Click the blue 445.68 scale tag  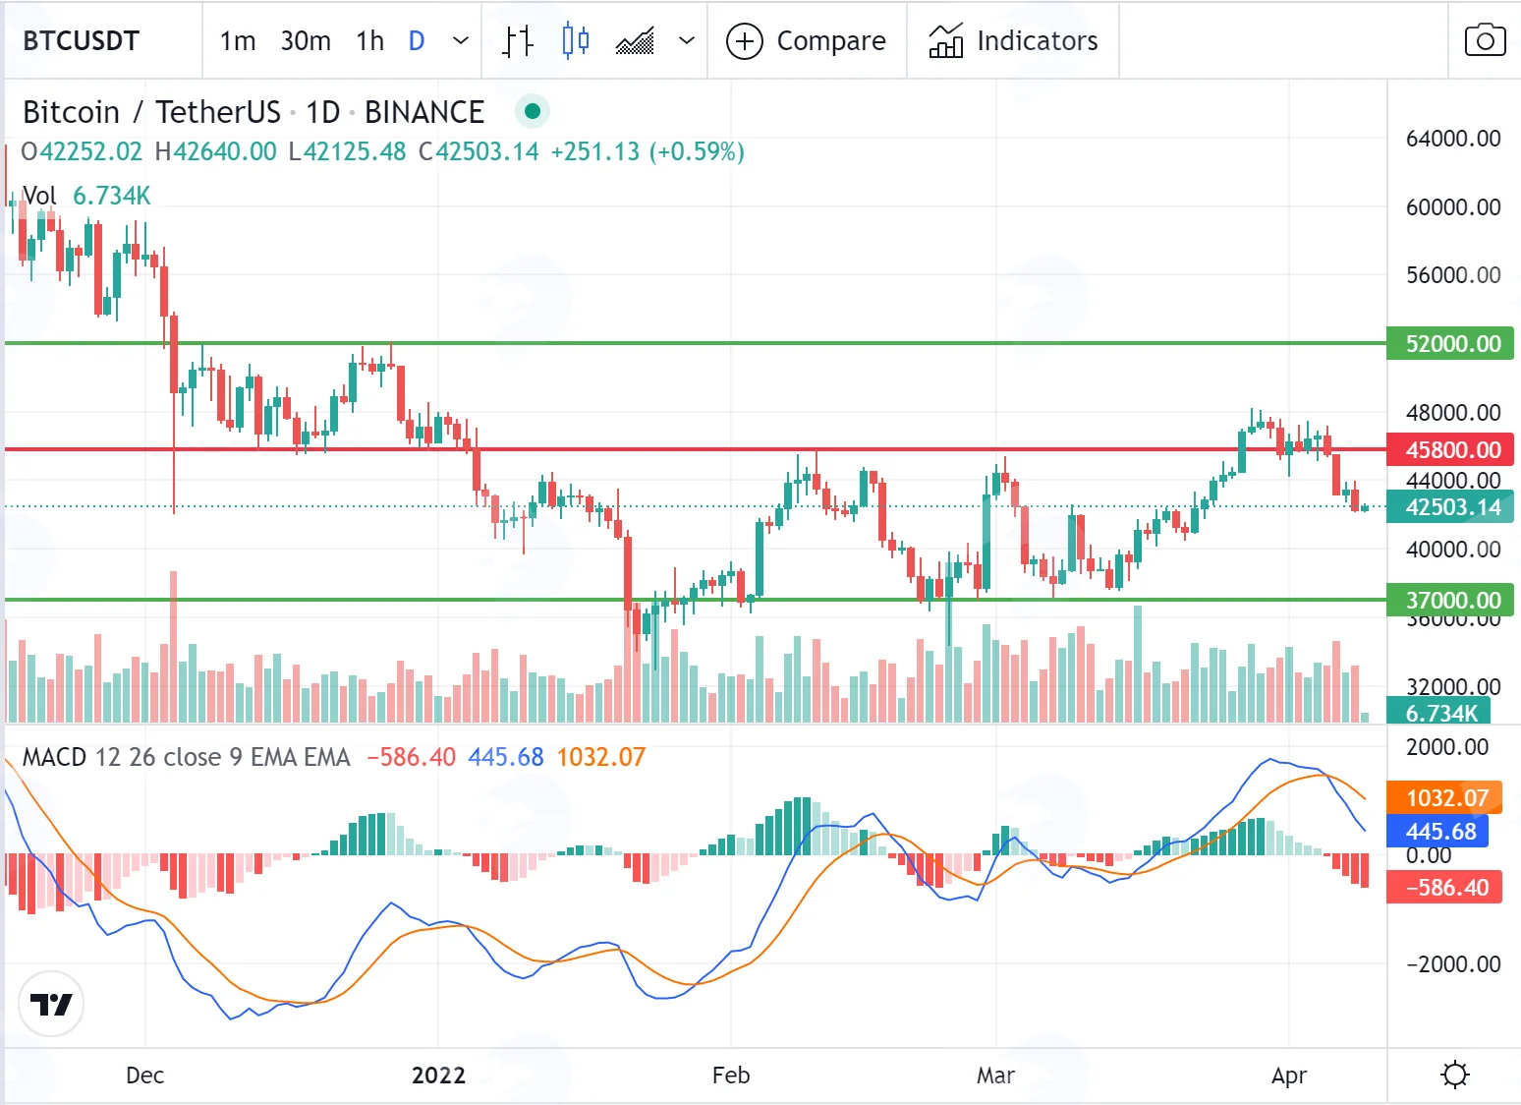click(1437, 832)
